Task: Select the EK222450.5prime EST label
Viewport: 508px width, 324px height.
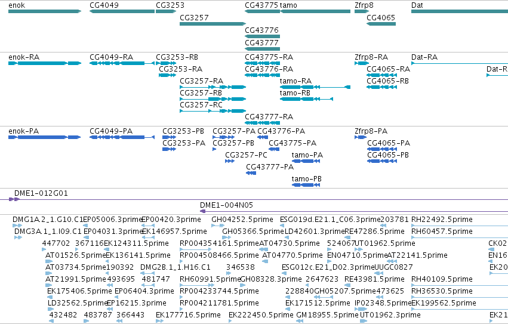Action: (x=261, y=315)
